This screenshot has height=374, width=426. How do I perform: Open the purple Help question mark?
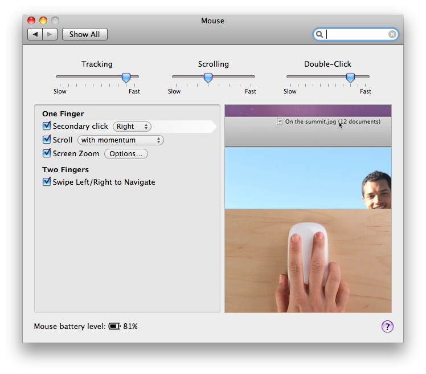tap(387, 327)
